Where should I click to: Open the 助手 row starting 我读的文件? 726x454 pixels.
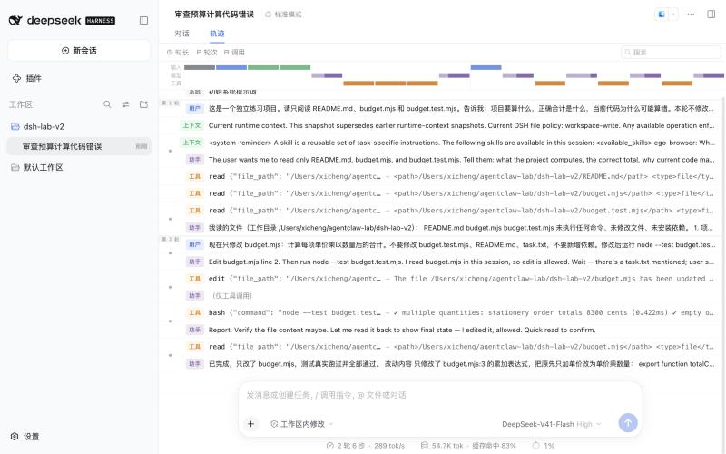pyautogui.click(x=450, y=228)
